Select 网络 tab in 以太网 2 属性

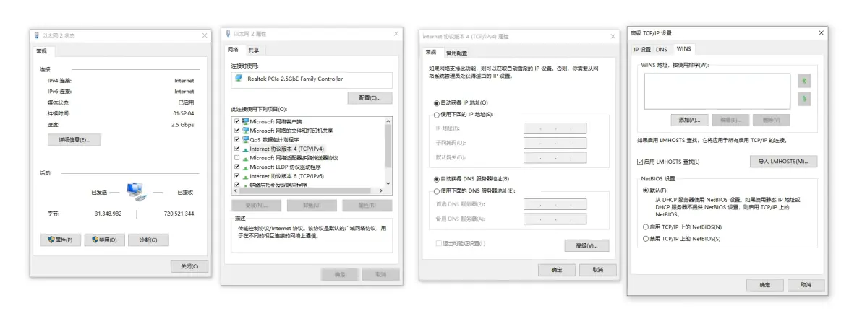[234, 49]
